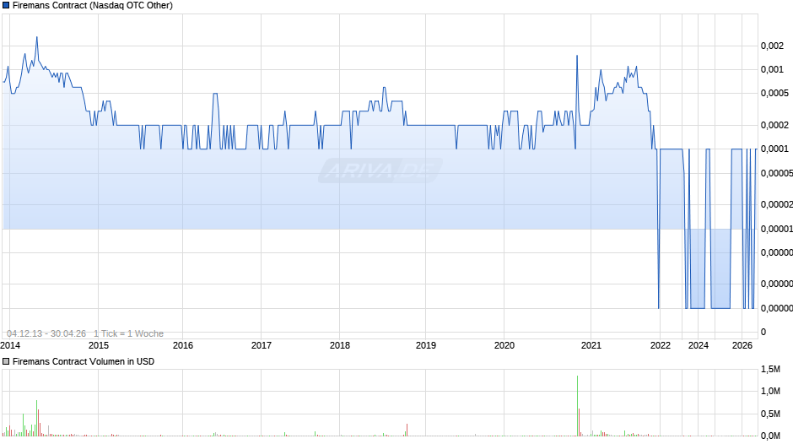Click the 0,001 price axis value

(x=772, y=69)
